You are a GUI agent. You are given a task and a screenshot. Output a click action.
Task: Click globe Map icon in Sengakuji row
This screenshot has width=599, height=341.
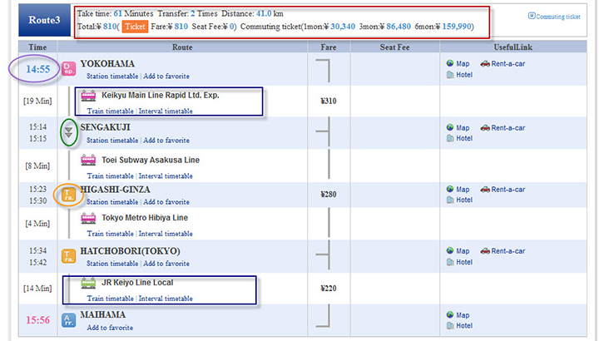pyautogui.click(x=450, y=127)
